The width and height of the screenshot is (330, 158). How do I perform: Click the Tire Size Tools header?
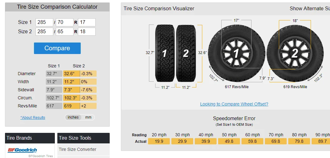(83, 138)
